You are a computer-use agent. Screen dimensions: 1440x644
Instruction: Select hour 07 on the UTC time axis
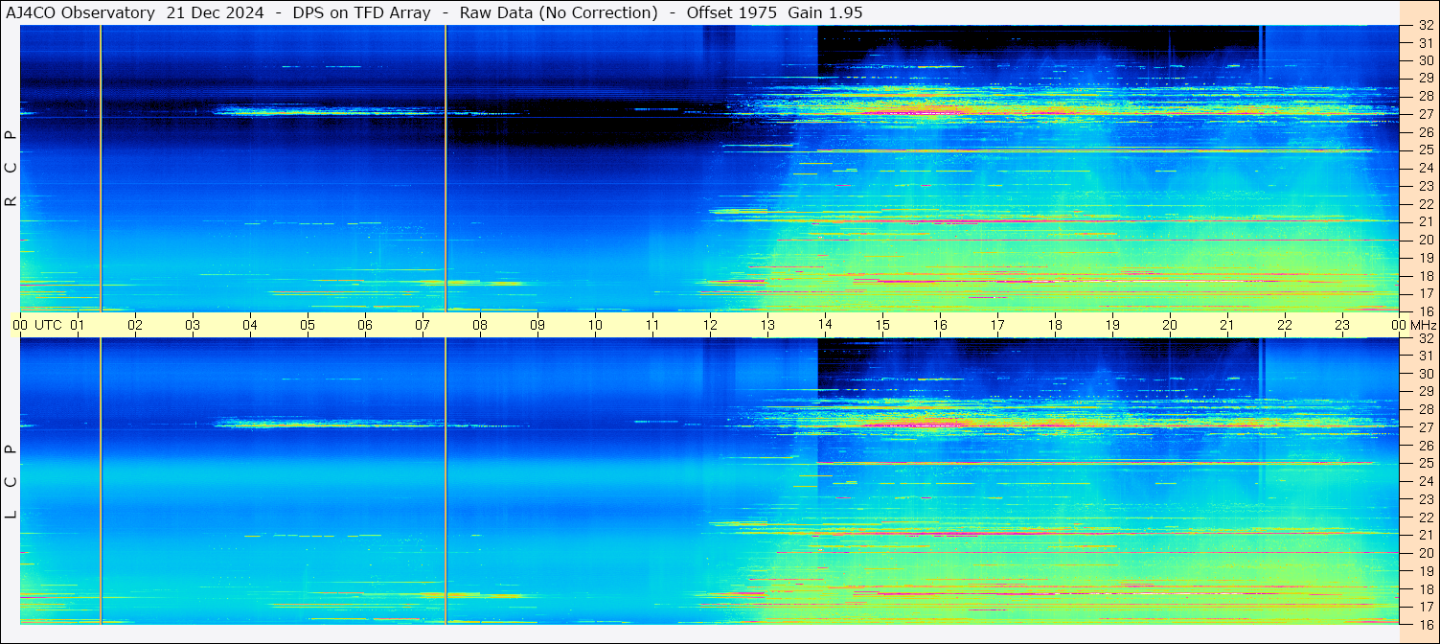click(423, 325)
